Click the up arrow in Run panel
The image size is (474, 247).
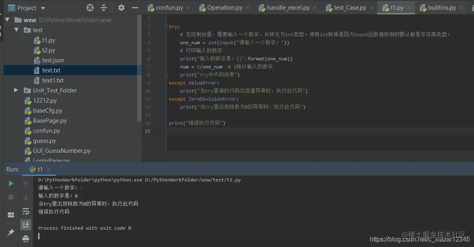26,184
